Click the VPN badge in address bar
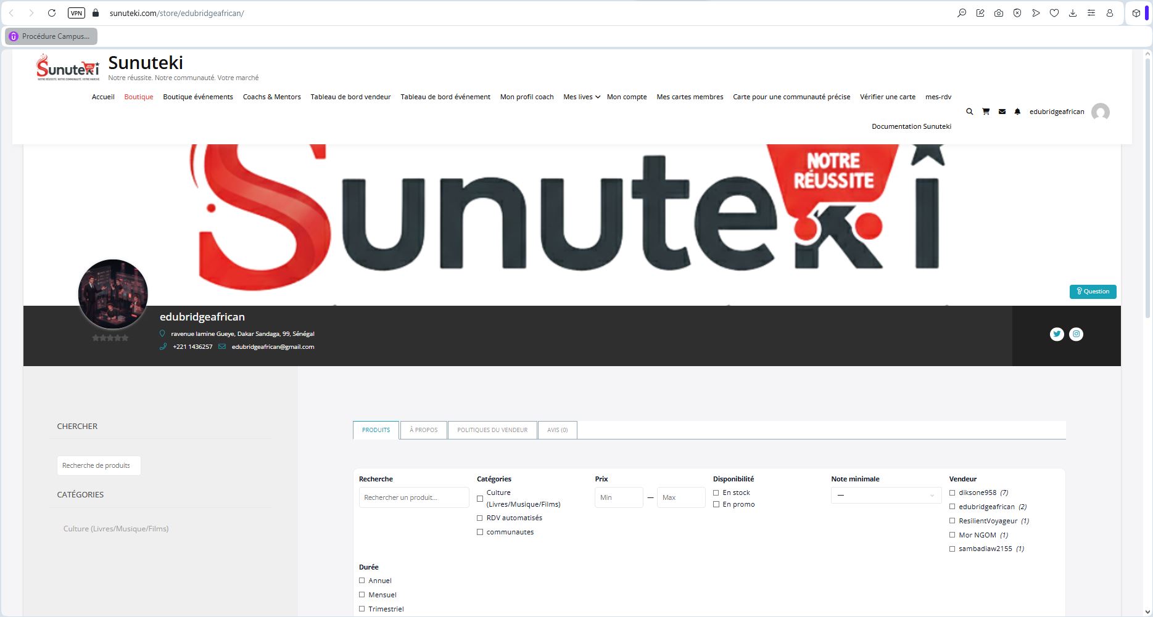The height and width of the screenshot is (617, 1153). [76, 13]
